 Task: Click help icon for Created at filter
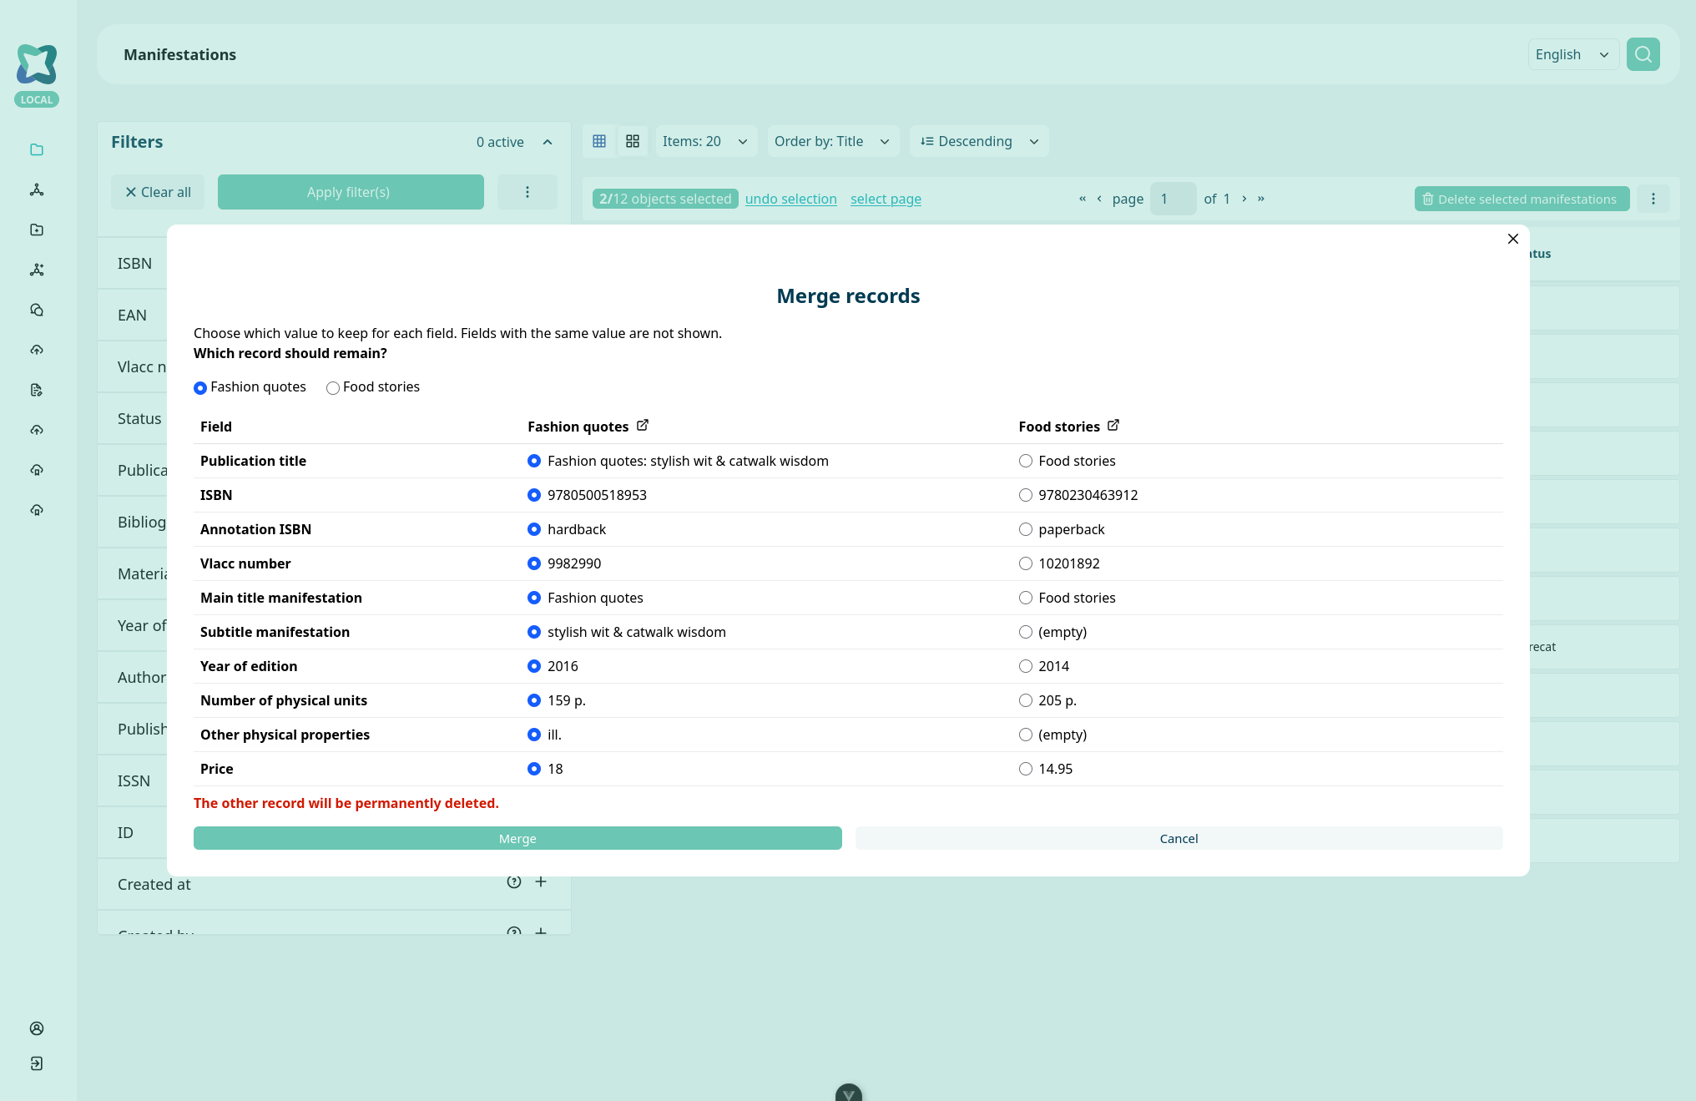coord(514,881)
